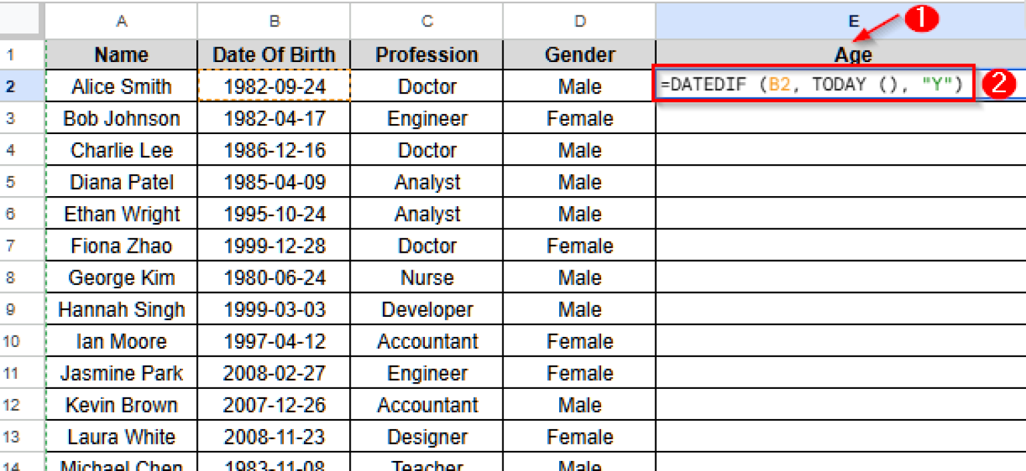Select column A header

click(x=121, y=20)
